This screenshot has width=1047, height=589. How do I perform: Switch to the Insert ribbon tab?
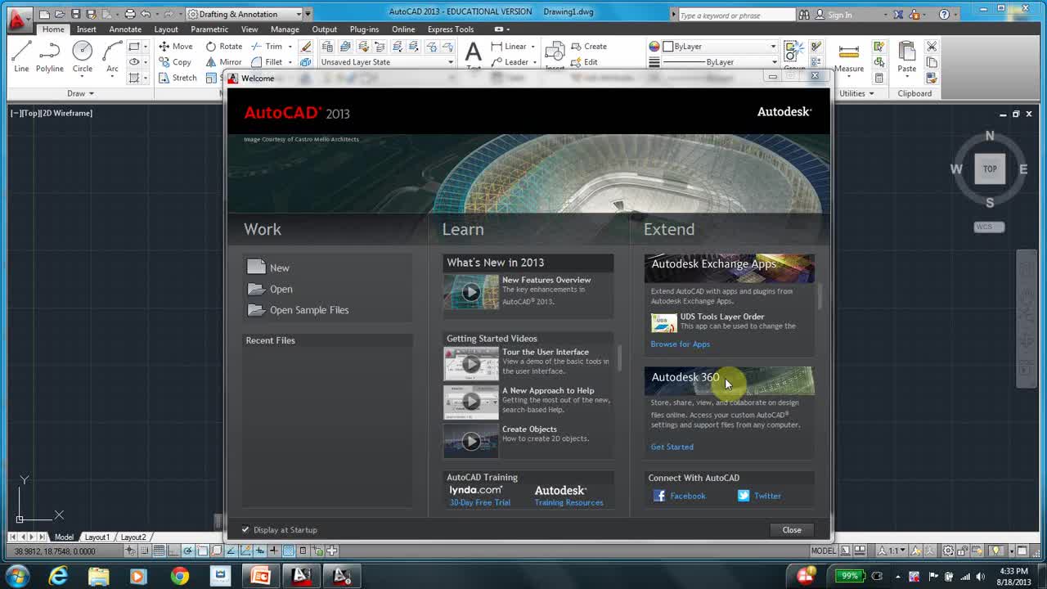[86, 29]
